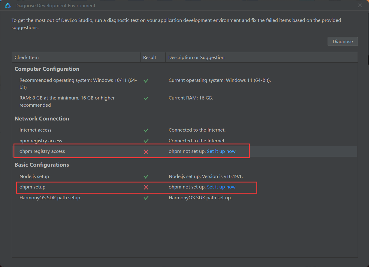Close the Diagnose Development Environment dialog

pos(360,5)
